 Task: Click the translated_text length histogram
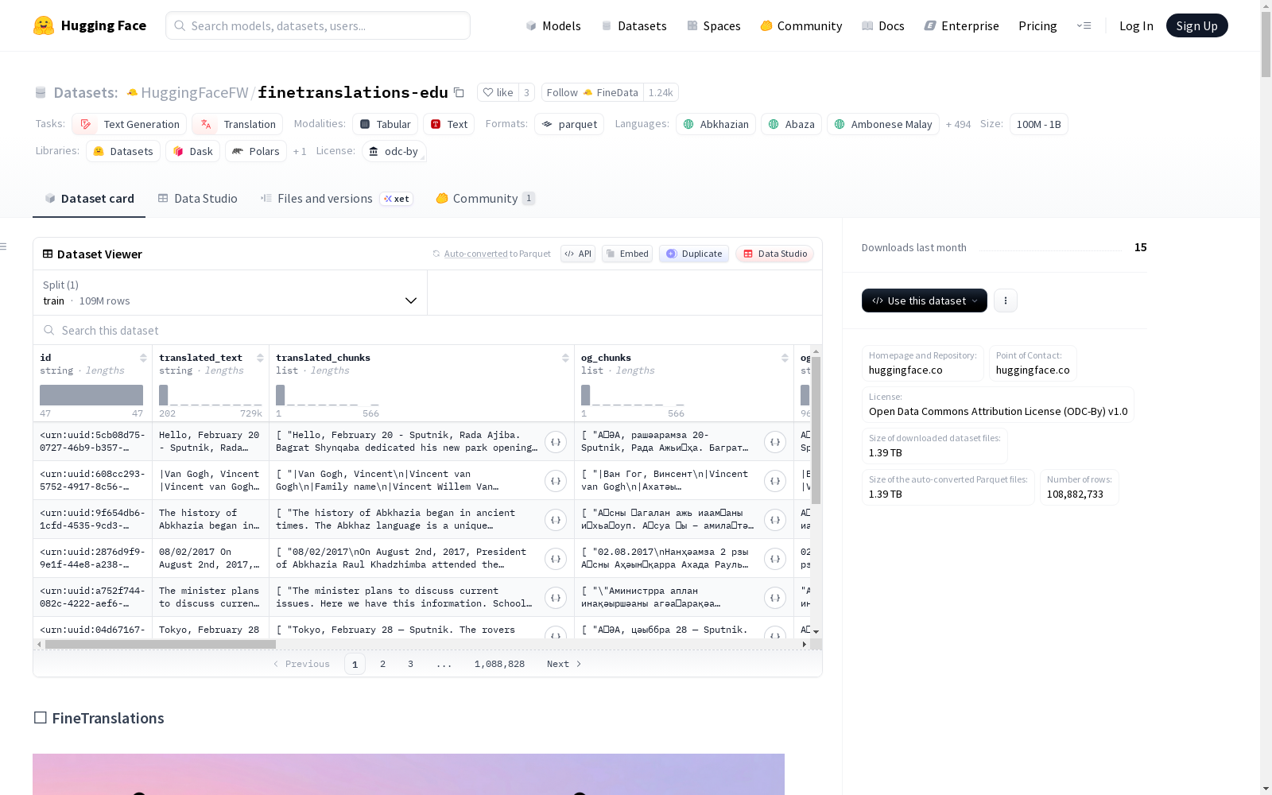click(211, 395)
